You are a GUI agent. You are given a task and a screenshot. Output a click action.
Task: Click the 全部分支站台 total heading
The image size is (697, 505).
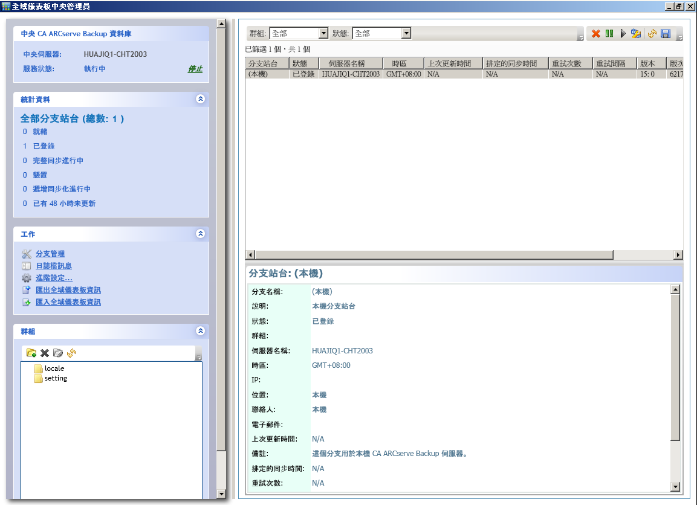[x=72, y=118]
